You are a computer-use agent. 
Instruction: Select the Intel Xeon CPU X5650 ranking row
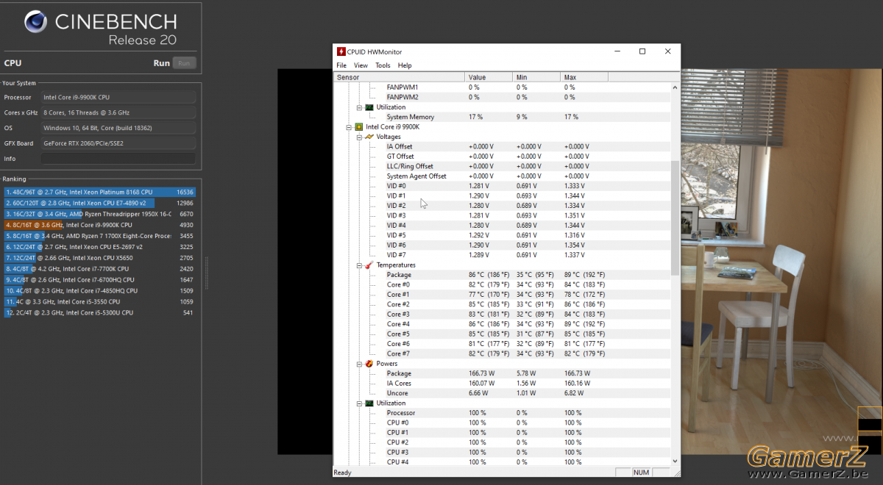pyautogui.click(x=100, y=258)
